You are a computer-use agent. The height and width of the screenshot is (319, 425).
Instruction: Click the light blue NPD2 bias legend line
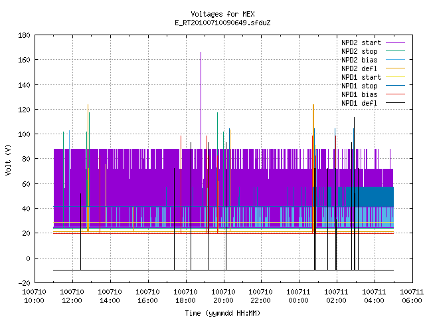click(395, 60)
